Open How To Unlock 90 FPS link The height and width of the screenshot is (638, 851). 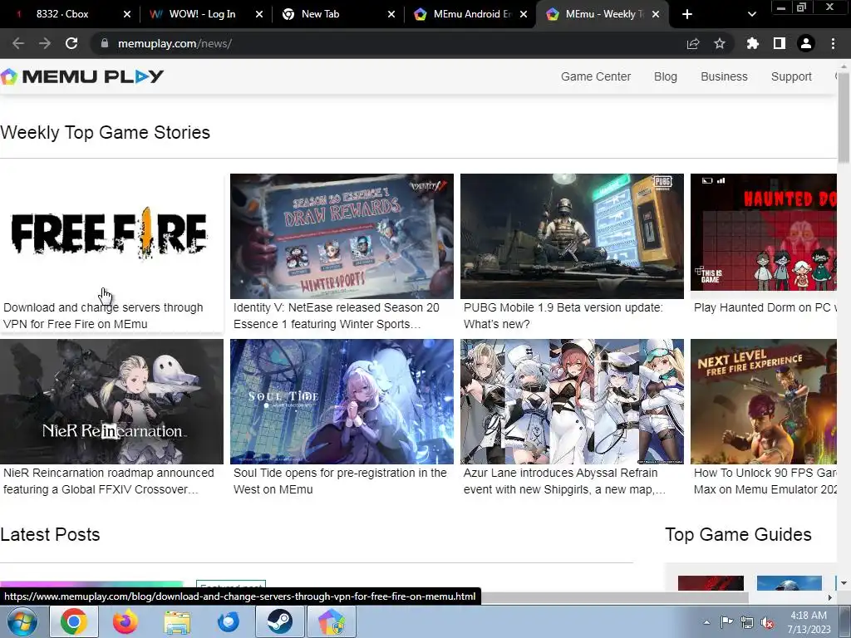point(765,481)
